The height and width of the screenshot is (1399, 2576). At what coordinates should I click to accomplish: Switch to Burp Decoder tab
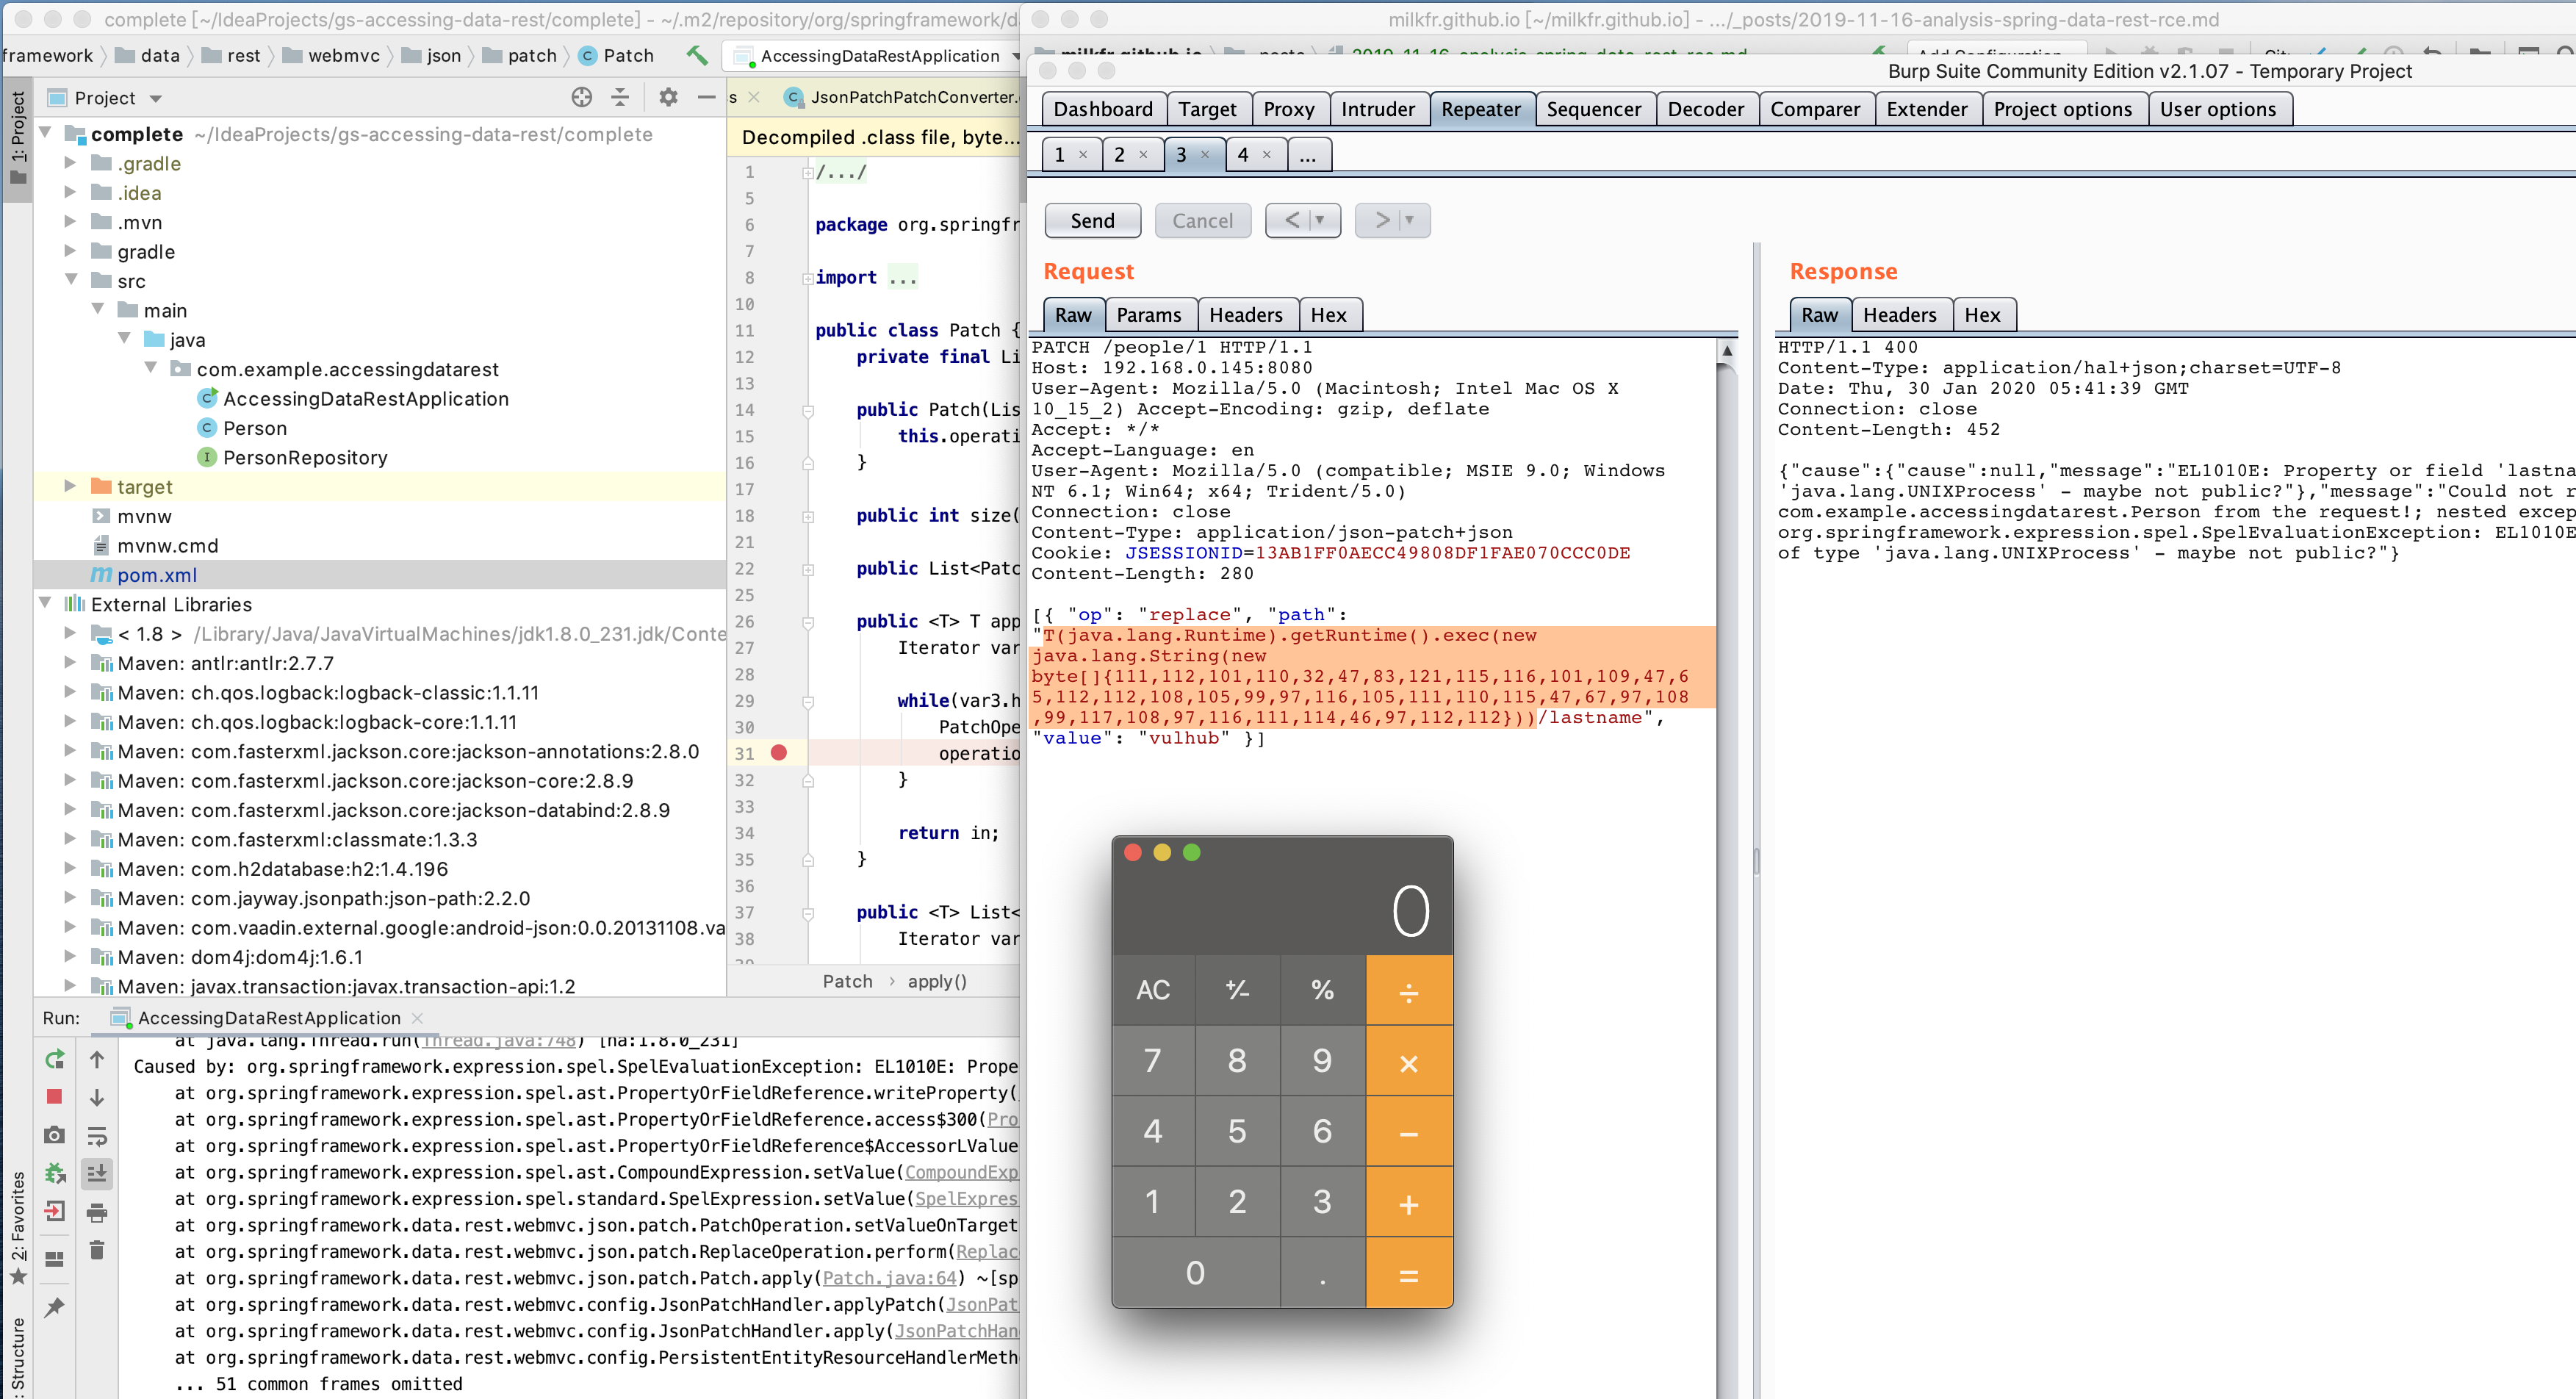[1705, 109]
